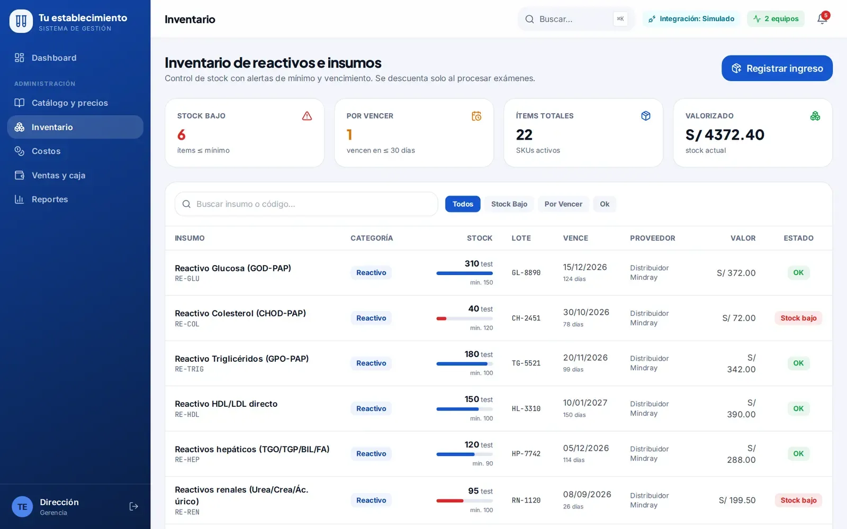Click VENCE column header
The image size is (847, 529).
coord(575,238)
